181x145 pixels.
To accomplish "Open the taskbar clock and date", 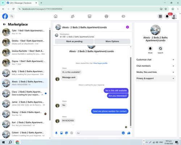I will click(x=168, y=142).
